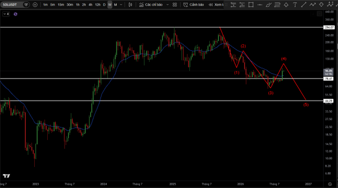This screenshot has width=338, height=188.
Task: Click the 130.00 price scale value
Action: coord(330,59)
